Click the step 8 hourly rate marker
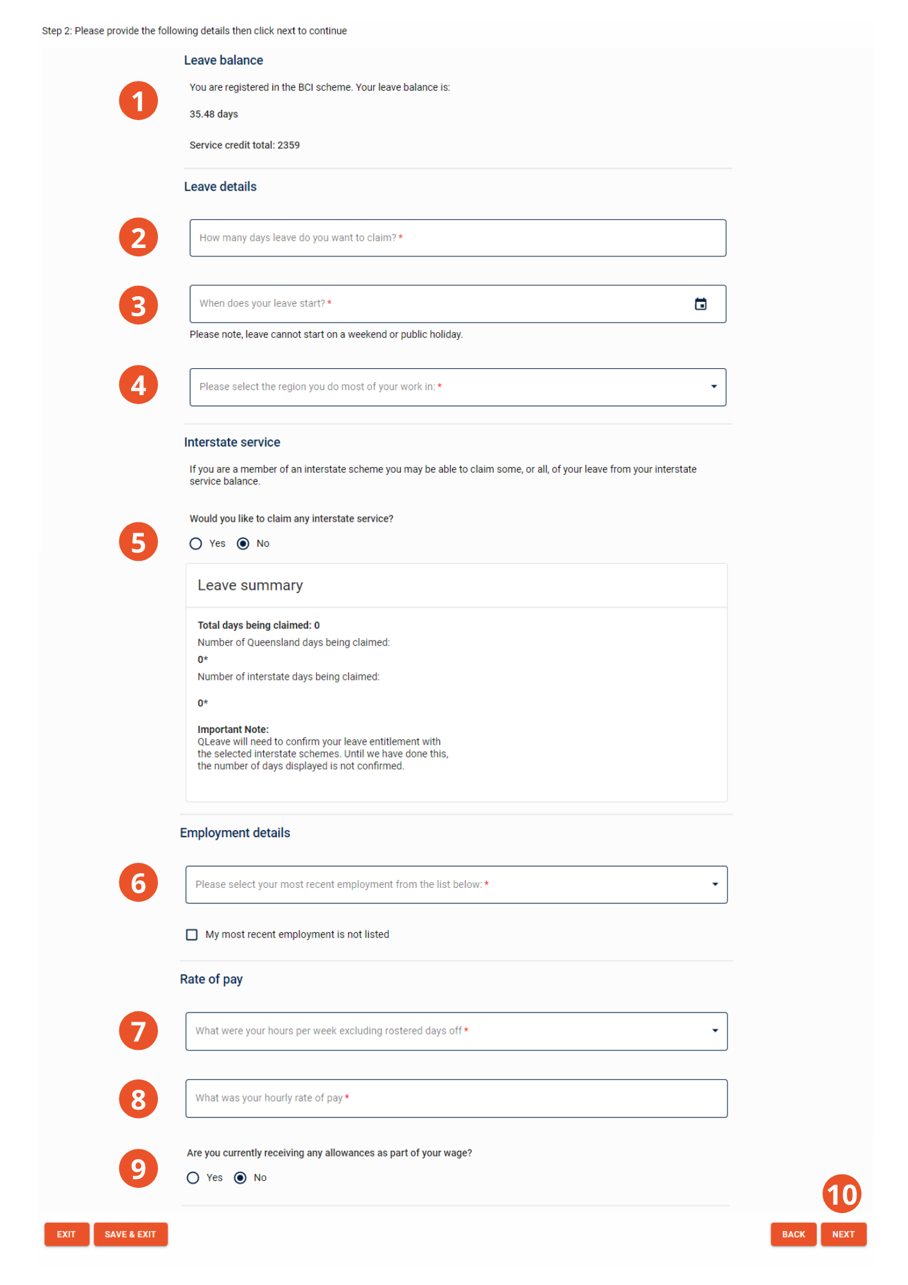908x1285 pixels. click(137, 1099)
